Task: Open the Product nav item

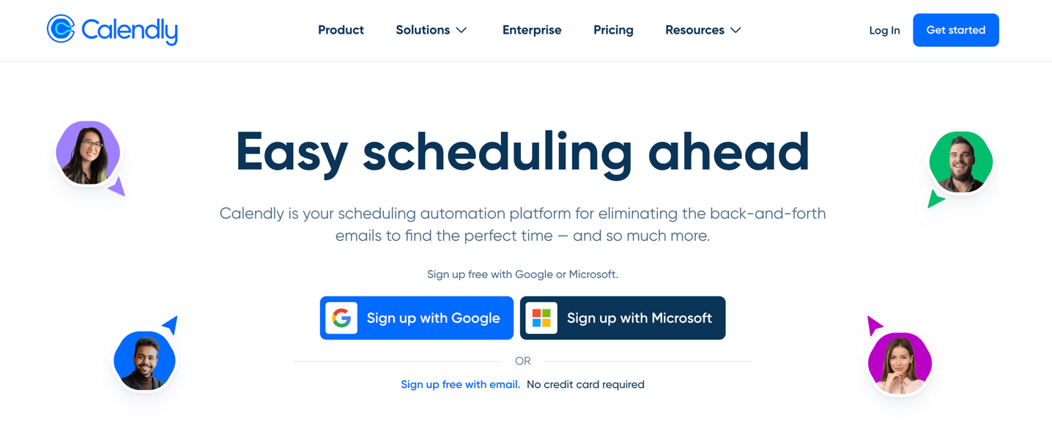Action: pos(341,30)
